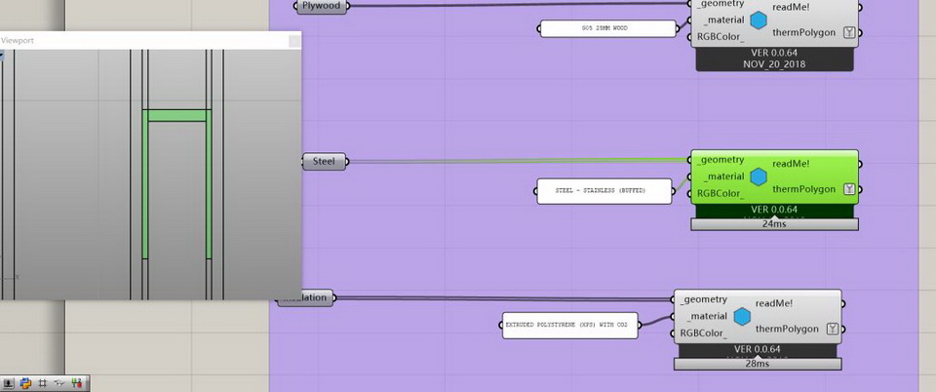Click the green steel shape in the viewport
This screenshot has width=936, height=392.
[x=177, y=116]
